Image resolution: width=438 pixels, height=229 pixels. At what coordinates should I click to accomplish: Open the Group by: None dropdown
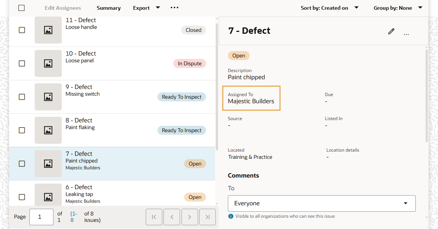coord(398,8)
